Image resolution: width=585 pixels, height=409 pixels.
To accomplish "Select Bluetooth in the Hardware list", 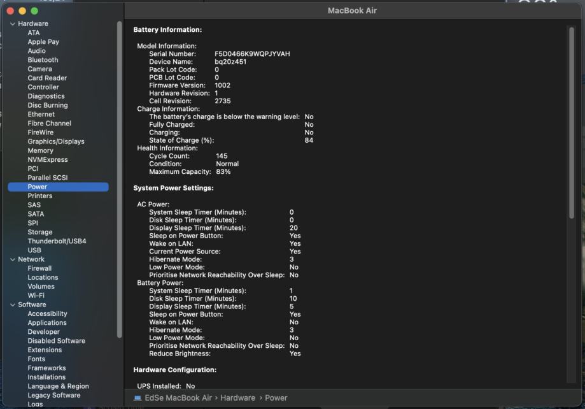I will pyautogui.click(x=43, y=60).
